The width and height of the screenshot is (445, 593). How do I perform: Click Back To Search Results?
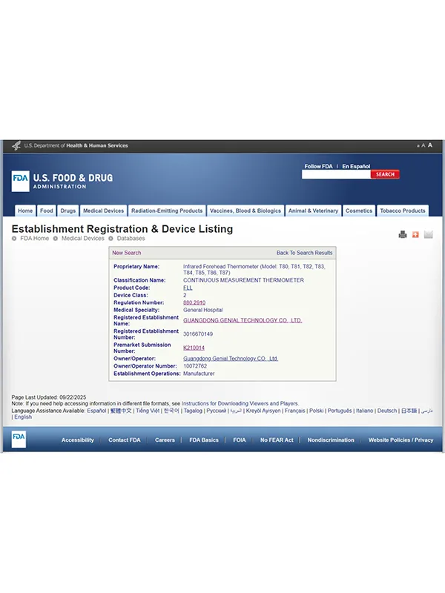click(304, 253)
